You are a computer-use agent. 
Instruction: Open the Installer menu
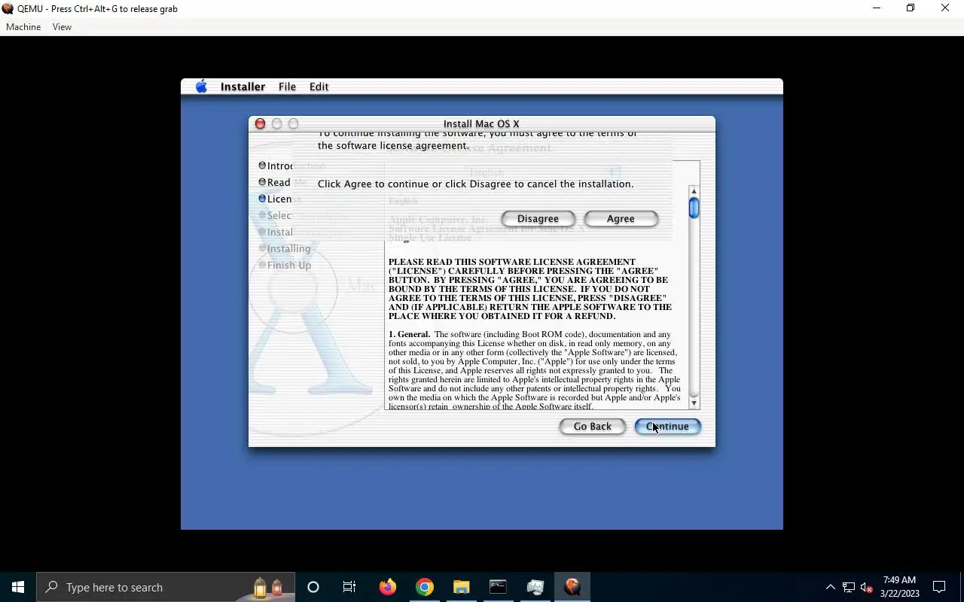point(243,87)
